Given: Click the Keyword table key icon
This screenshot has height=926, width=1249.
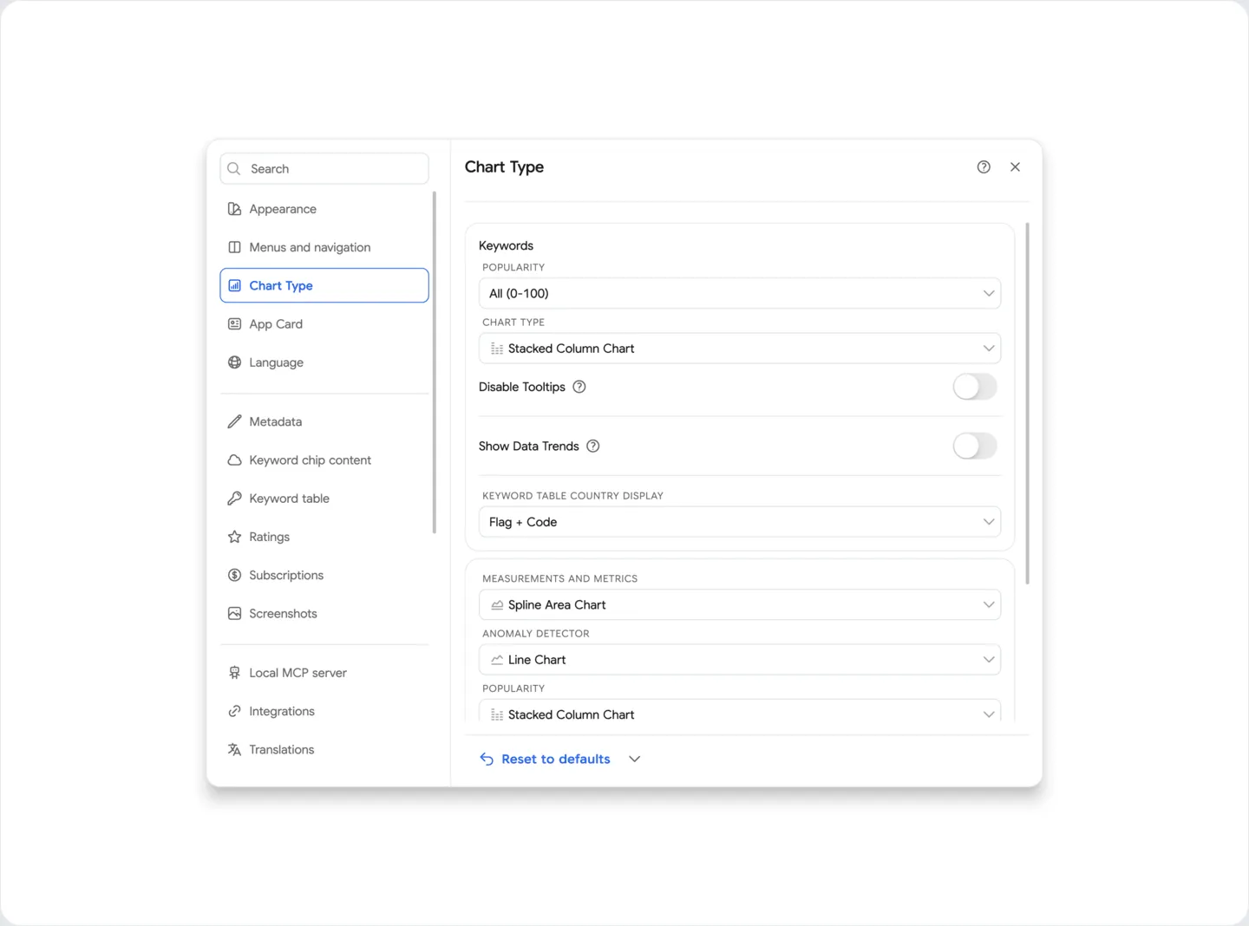Looking at the screenshot, I should point(234,499).
